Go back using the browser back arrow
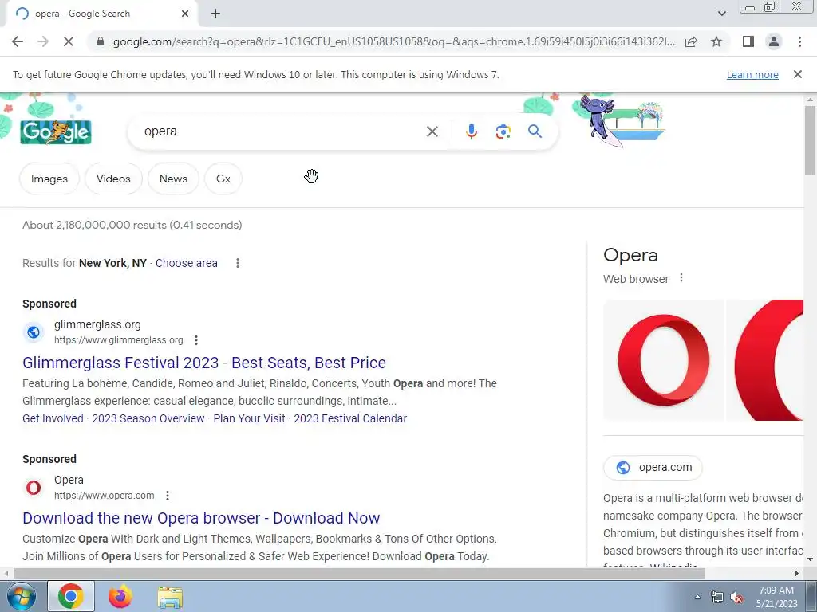 18,41
